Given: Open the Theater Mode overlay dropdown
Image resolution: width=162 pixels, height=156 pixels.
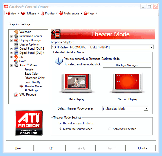Looking at the screenshot, I should [x=146, y=108].
